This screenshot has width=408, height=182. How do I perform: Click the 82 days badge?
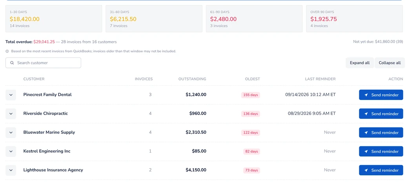click(x=251, y=151)
